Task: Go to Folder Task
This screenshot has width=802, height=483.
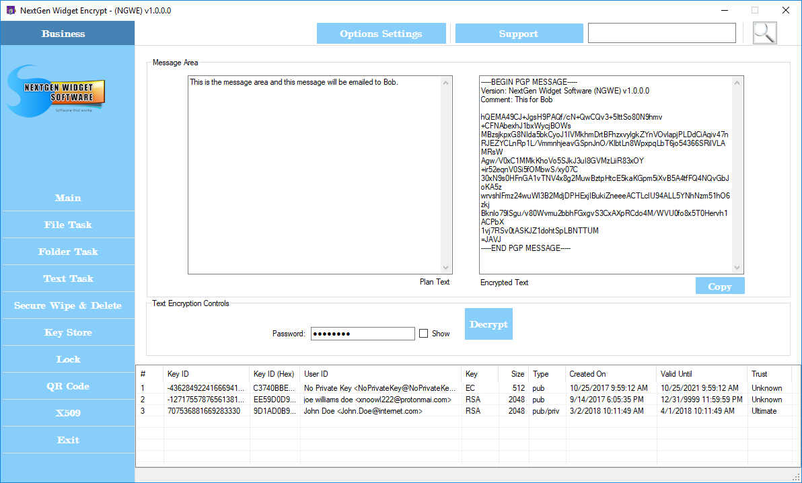Action: tap(68, 252)
